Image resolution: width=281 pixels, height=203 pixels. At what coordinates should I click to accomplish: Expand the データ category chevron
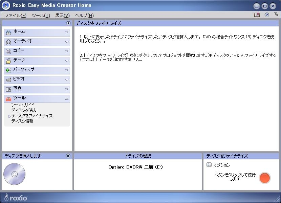[67, 61]
